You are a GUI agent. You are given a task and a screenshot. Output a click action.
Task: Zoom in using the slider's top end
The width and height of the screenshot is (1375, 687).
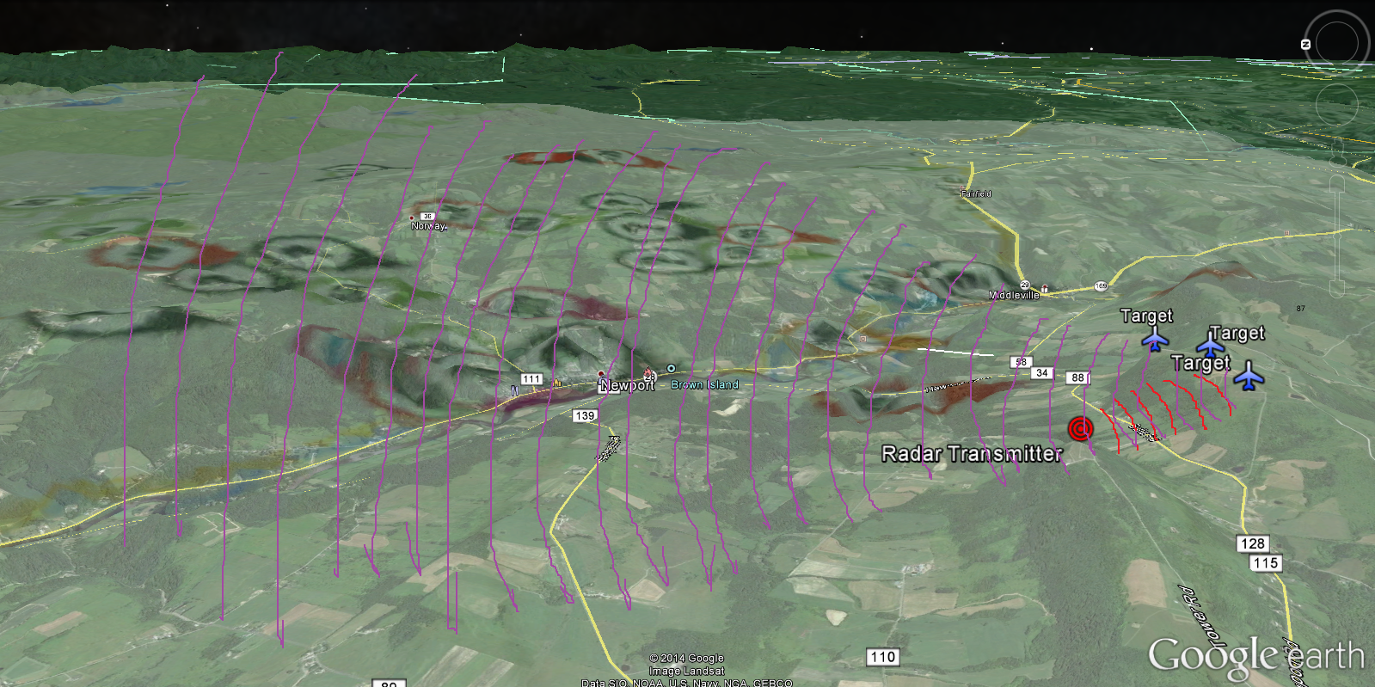coord(1337,182)
